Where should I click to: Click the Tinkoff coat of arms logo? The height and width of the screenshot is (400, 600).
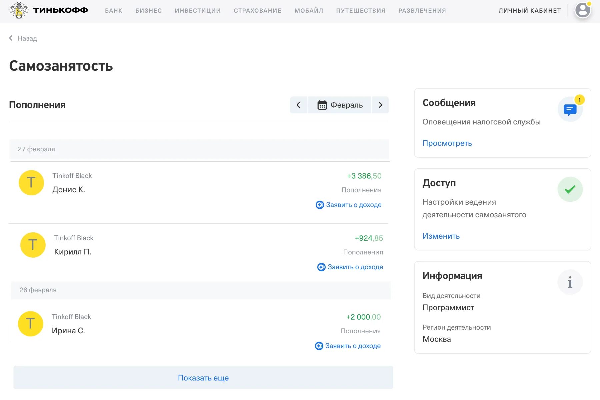pos(19,10)
